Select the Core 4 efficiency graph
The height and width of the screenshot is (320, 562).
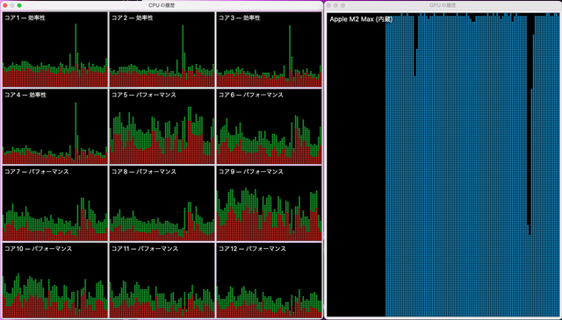[x=54, y=126]
